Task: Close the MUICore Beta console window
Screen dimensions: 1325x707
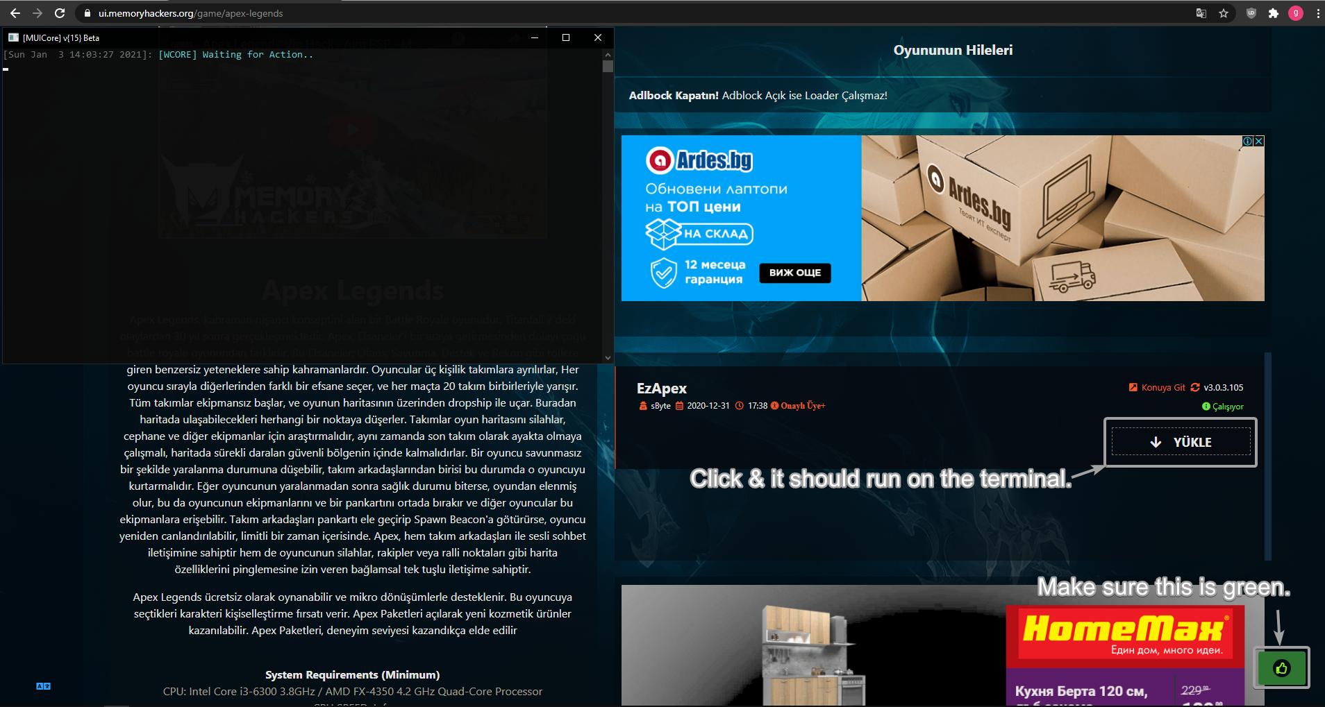Action: [x=598, y=37]
